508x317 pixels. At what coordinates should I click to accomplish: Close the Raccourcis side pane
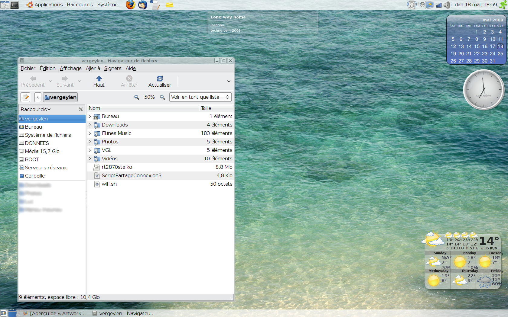click(81, 109)
